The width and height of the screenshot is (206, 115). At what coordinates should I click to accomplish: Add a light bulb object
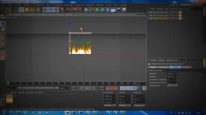(124, 10)
